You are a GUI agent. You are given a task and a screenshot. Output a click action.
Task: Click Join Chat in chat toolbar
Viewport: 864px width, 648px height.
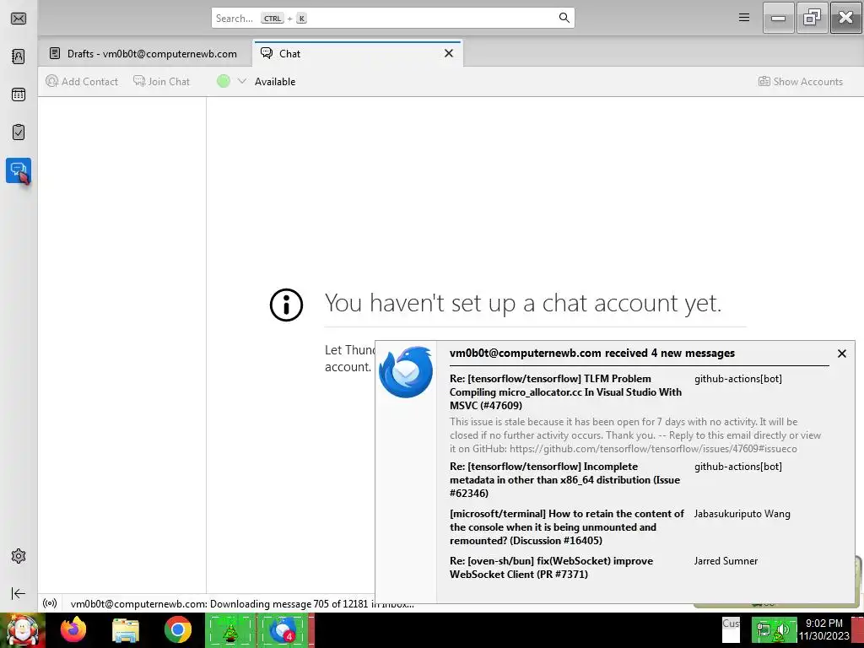161,82
